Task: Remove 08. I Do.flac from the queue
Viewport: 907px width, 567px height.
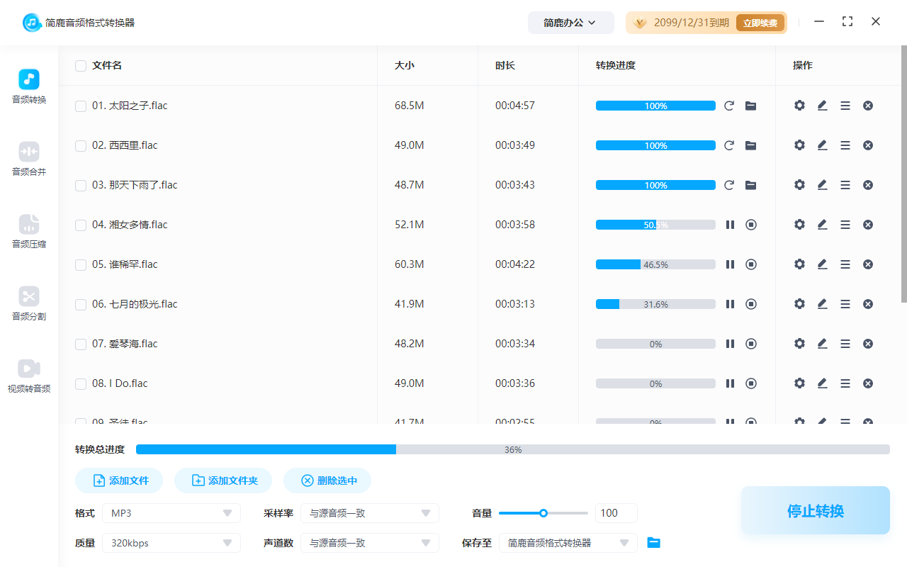Action: click(867, 383)
